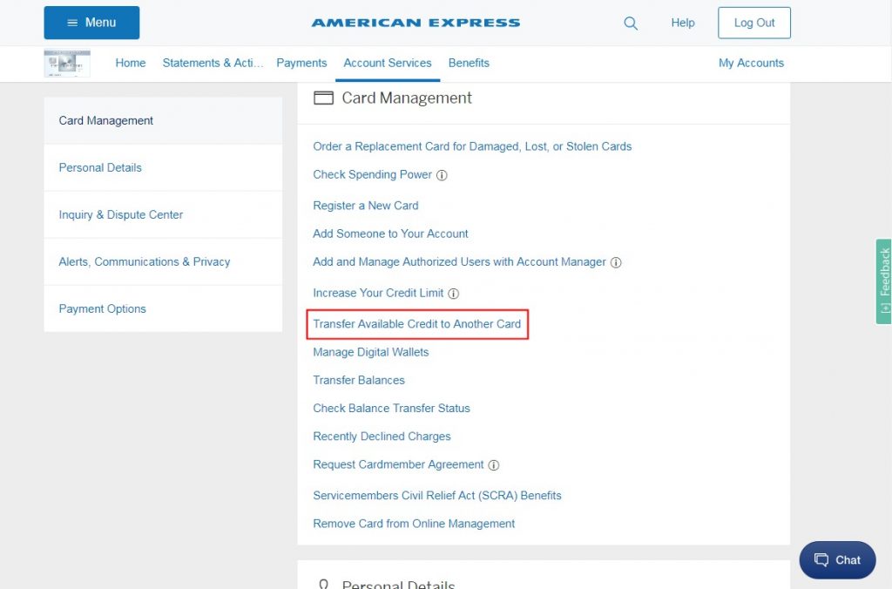Open the Feedback side tab
Image resolution: width=892 pixels, height=589 pixels.
(883, 281)
